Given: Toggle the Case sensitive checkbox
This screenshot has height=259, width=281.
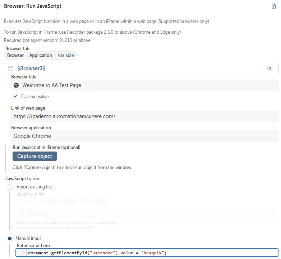Looking at the screenshot, I should click(15, 96).
